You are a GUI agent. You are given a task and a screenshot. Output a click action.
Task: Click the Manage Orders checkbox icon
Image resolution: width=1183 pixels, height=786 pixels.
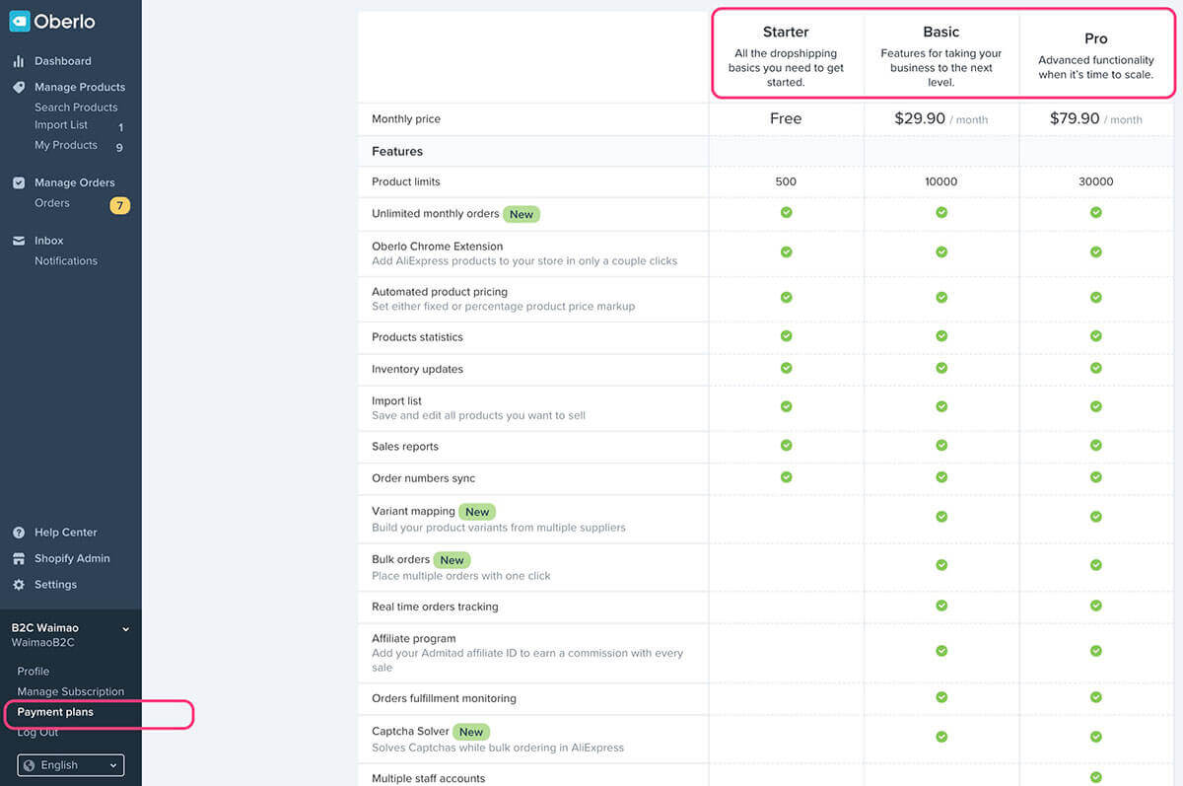(x=19, y=182)
